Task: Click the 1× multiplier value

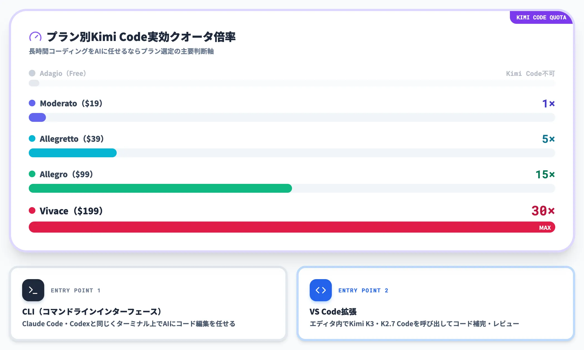Action: click(548, 104)
